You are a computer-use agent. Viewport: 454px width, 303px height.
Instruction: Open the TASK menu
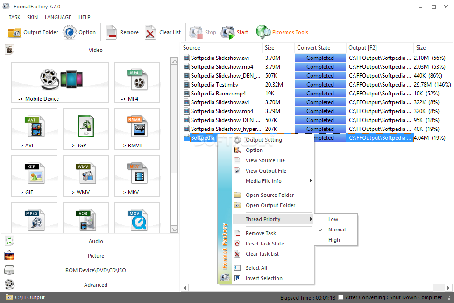coord(14,17)
